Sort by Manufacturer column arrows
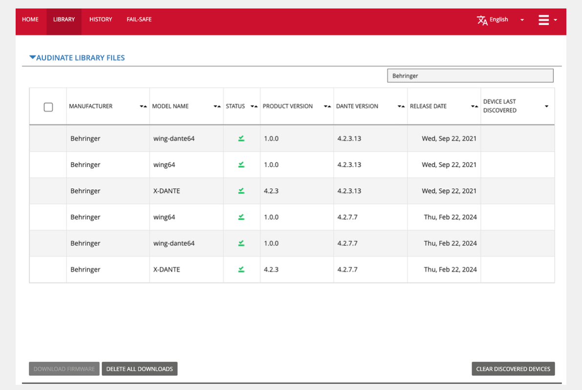Screen dimensions: 582x390 pos(143,107)
